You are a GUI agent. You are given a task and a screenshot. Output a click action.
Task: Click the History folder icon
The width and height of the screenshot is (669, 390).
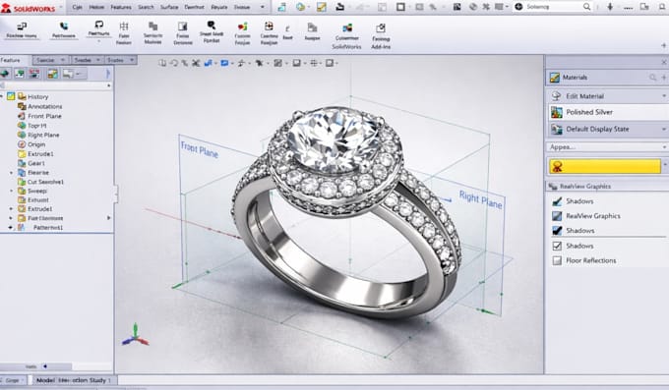click(x=22, y=96)
